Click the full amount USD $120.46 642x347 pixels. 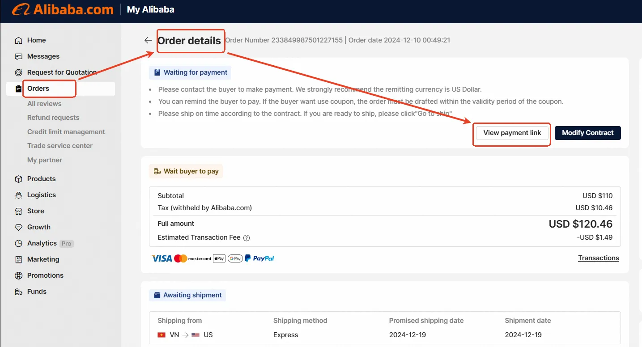tap(581, 224)
